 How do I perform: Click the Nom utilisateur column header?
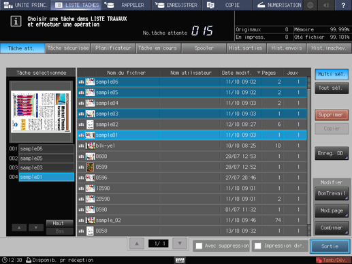point(191,73)
